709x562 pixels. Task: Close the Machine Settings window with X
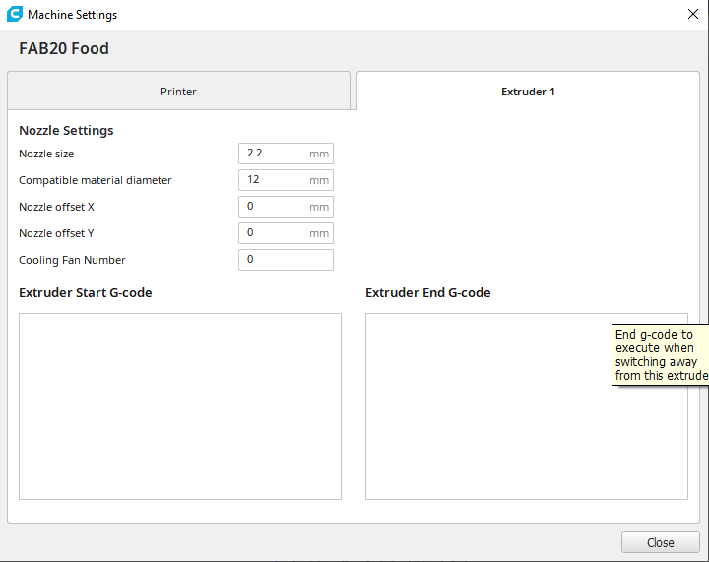click(692, 14)
